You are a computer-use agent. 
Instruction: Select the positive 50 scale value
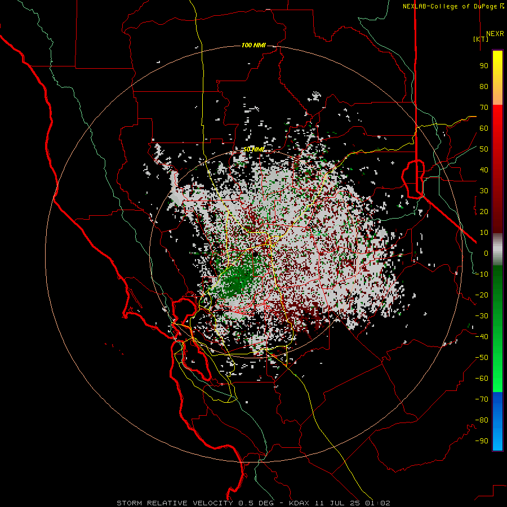tap(484, 149)
